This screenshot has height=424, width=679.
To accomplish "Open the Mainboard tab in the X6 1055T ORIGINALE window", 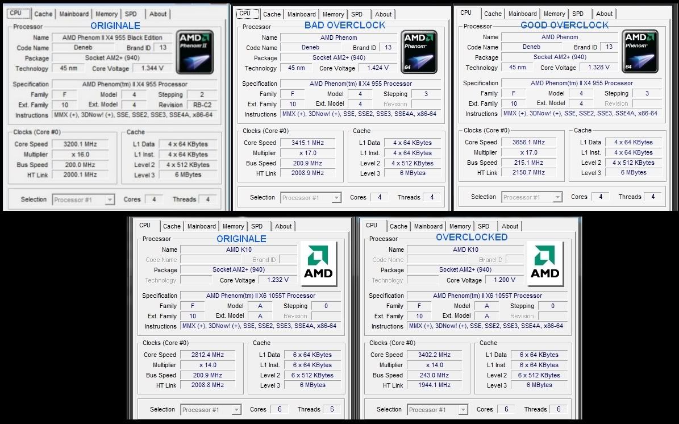I will pyautogui.click(x=202, y=226).
